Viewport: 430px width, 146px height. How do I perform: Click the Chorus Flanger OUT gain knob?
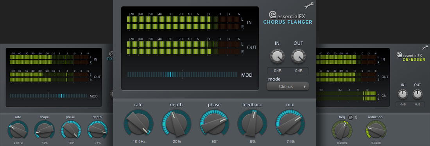(298, 56)
